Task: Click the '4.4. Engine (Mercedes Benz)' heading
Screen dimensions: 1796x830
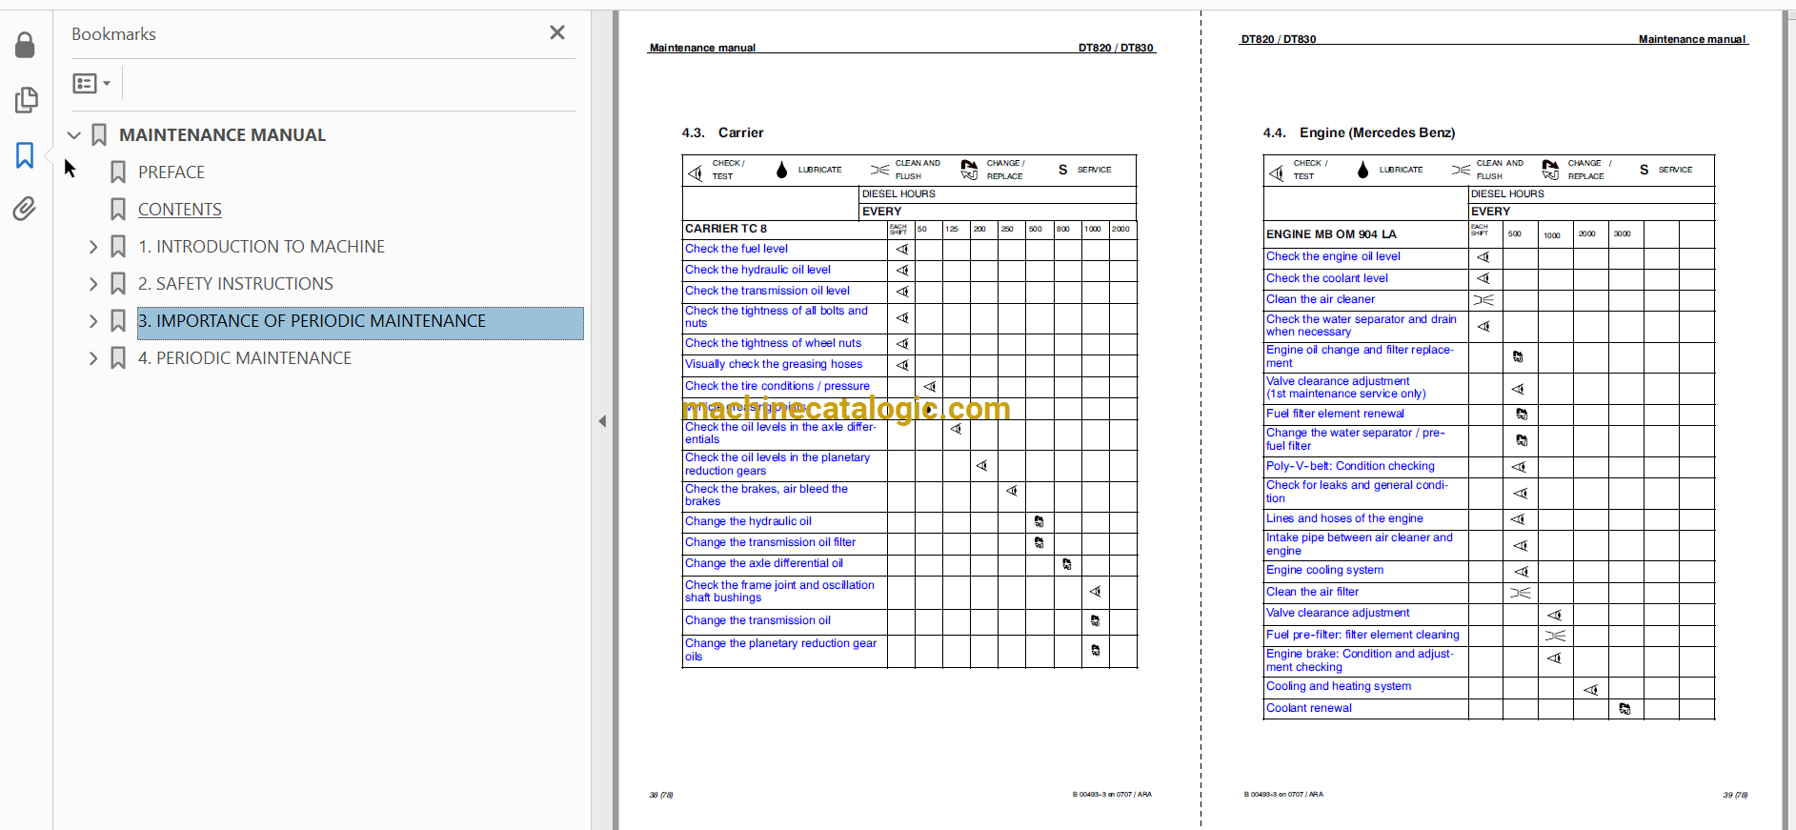Action: tap(1359, 132)
